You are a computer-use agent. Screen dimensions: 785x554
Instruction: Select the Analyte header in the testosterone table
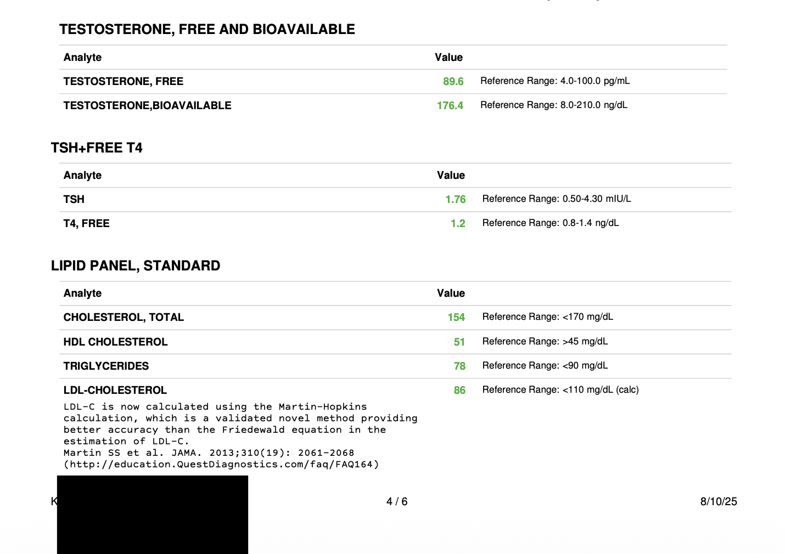click(x=82, y=58)
